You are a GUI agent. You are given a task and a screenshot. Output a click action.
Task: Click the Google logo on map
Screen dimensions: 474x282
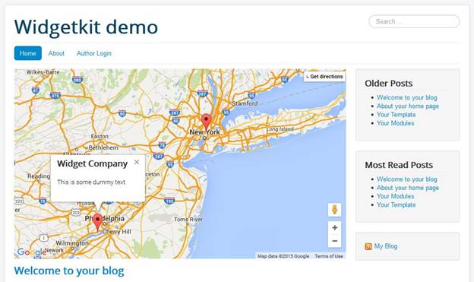31,252
